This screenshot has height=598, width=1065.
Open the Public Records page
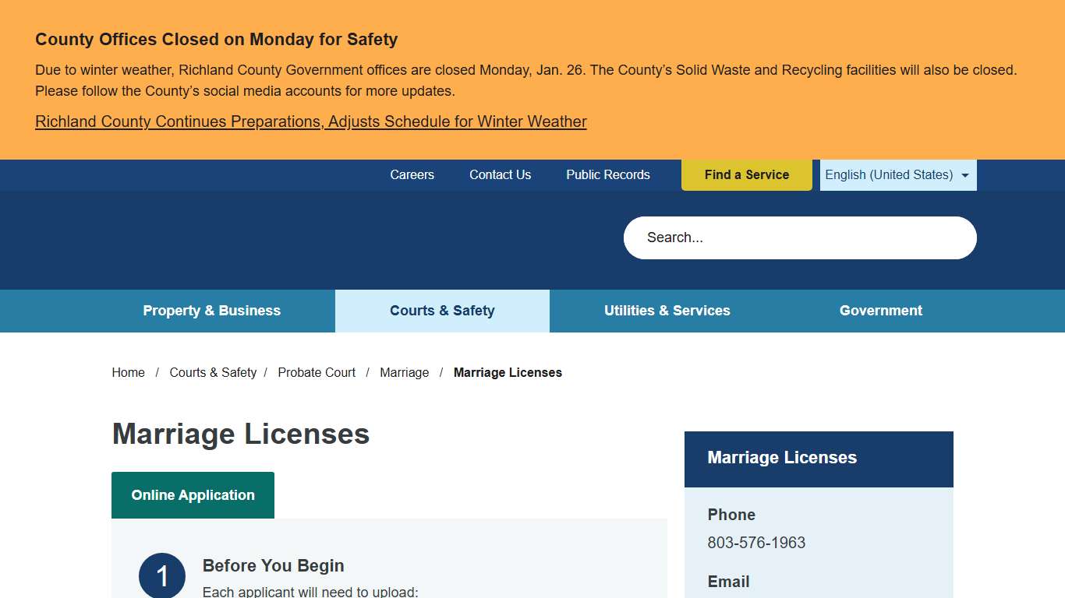point(607,174)
